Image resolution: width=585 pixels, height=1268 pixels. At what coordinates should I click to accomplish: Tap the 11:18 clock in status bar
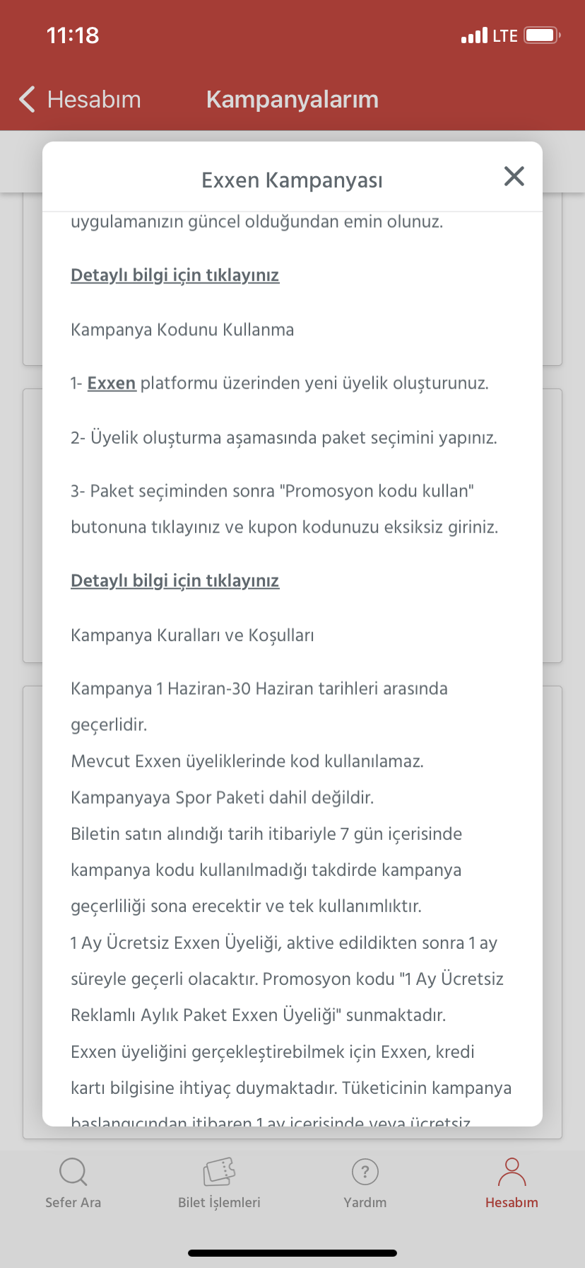pyautogui.click(x=73, y=35)
